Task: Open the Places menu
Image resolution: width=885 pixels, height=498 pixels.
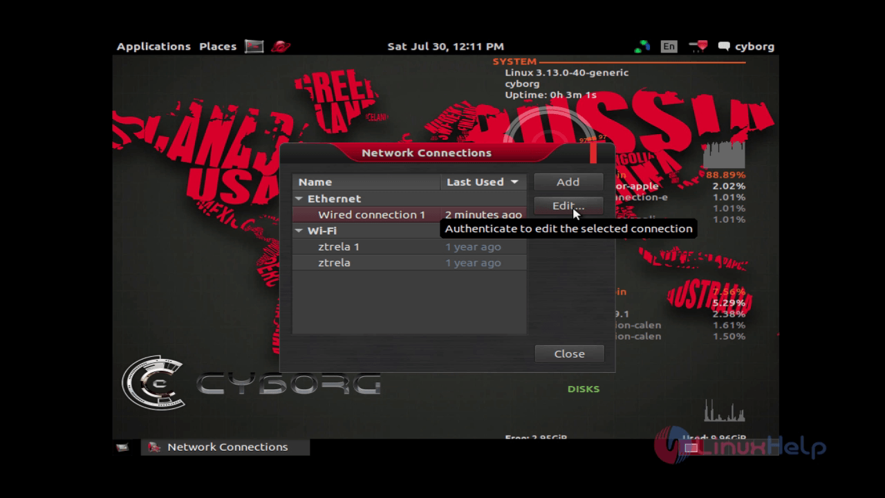Action: point(218,46)
